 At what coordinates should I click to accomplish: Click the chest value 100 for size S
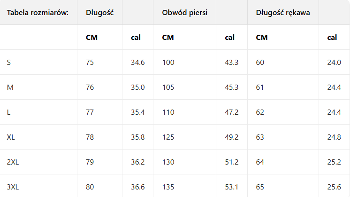pyautogui.click(x=168, y=62)
